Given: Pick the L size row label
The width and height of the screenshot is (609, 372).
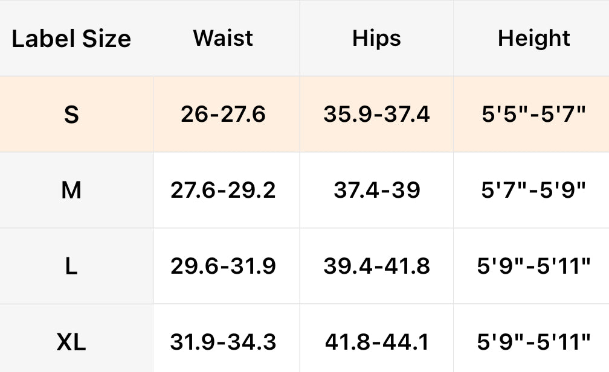Looking at the screenshot, I should coord(71,266).
